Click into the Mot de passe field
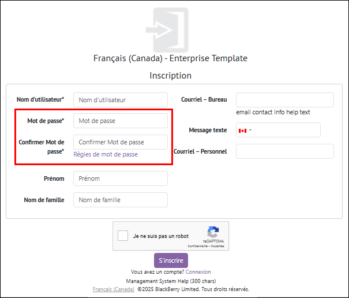Viewport: 349px width, 298px height. click(121, 121)
